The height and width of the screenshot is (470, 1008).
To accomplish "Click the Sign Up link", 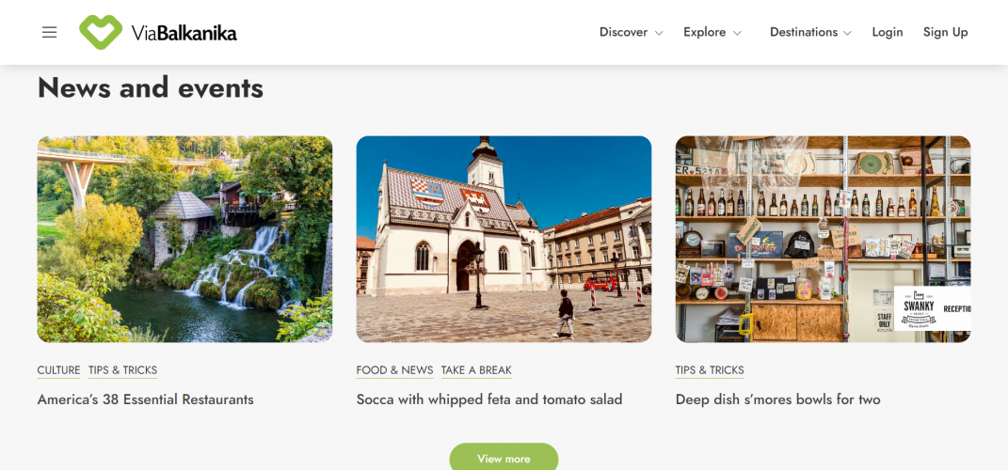I will click(x=945, y=32).
